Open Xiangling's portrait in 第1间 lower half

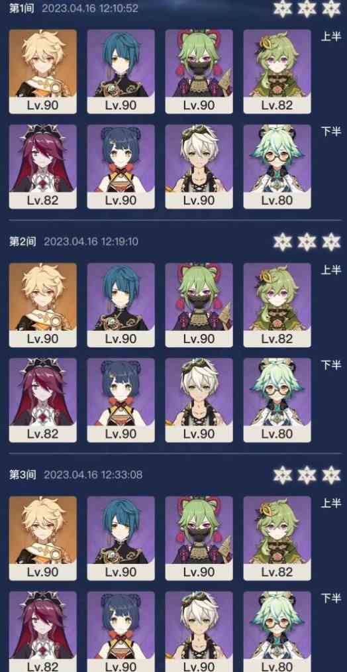coord(121,167)
